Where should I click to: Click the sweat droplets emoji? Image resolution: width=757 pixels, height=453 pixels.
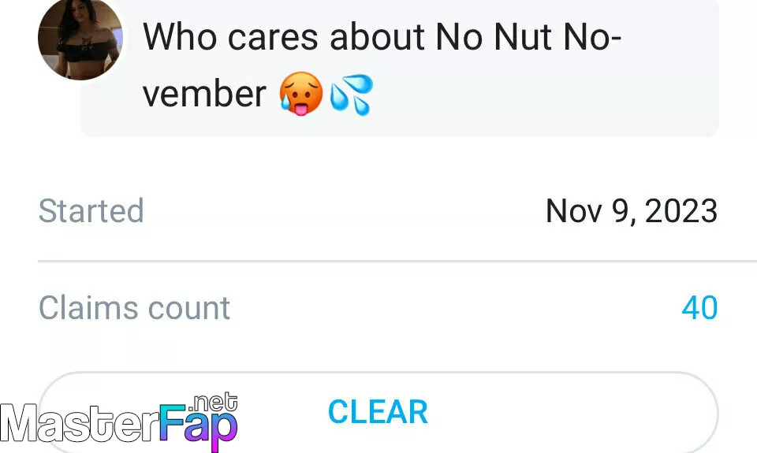pos(351,95)
